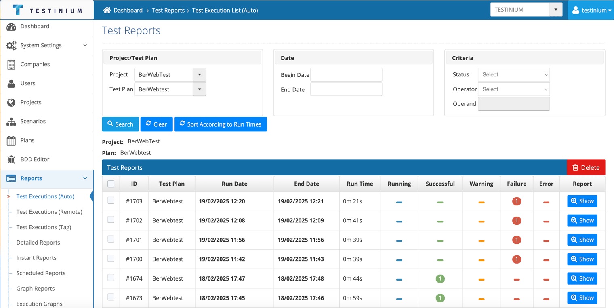Open the testinium user menu

click(591, 10)
